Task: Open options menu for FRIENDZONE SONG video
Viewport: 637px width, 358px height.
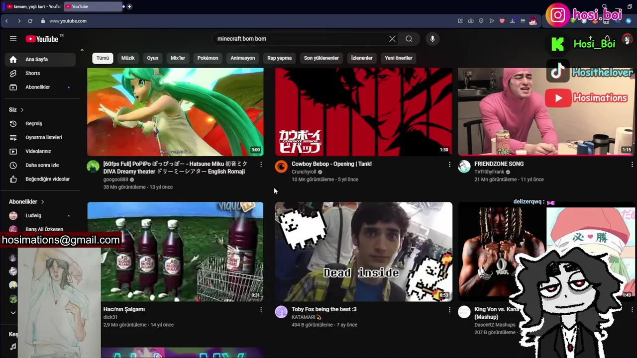Action: click(632, 164)
